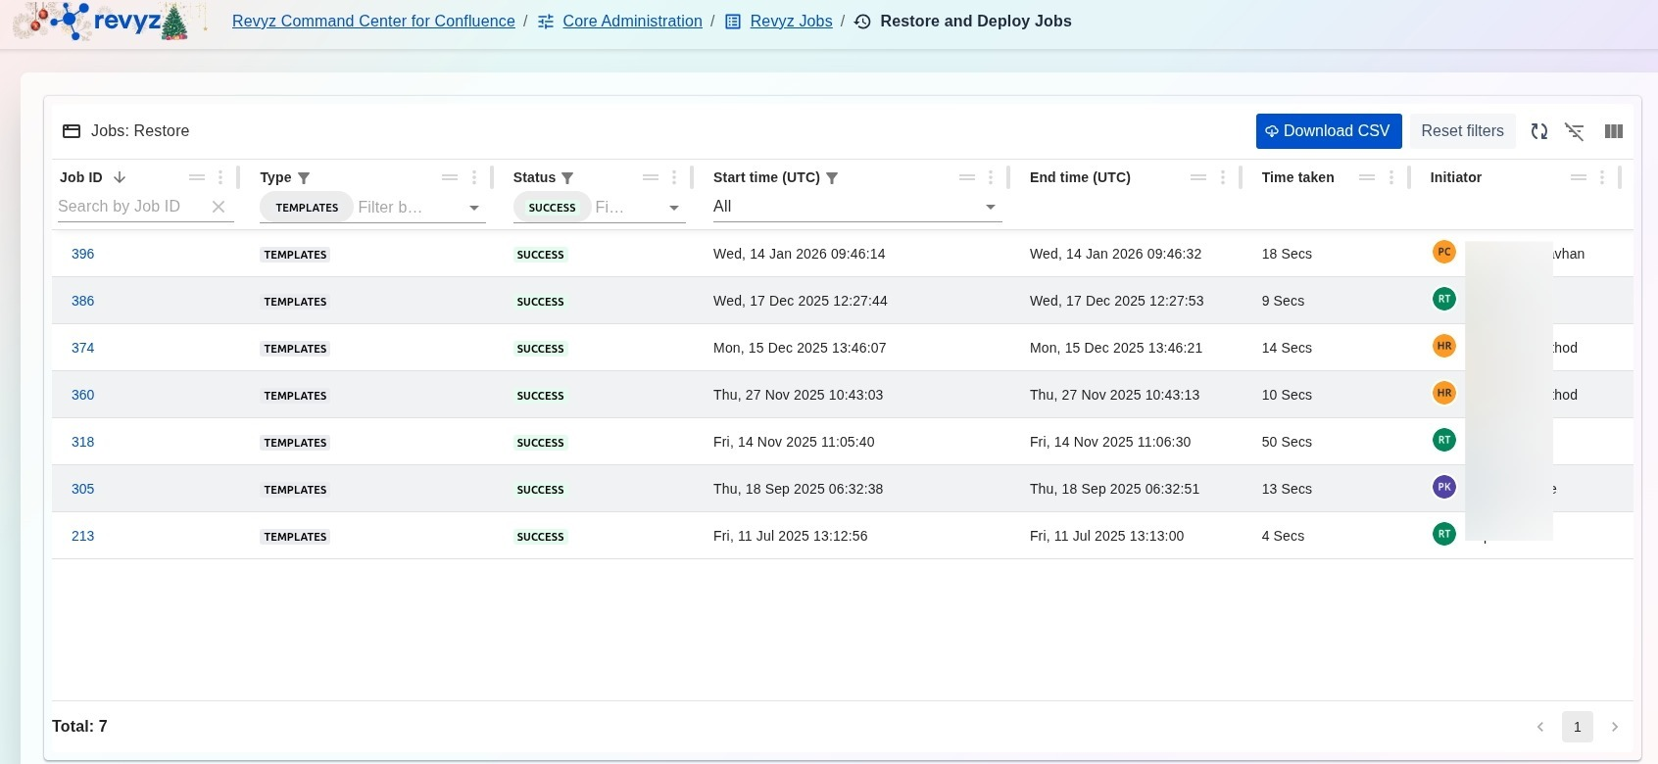The image size is (1658, 764).
Task: Open the Job ID column options menu
Action: (x=220, y=177)
